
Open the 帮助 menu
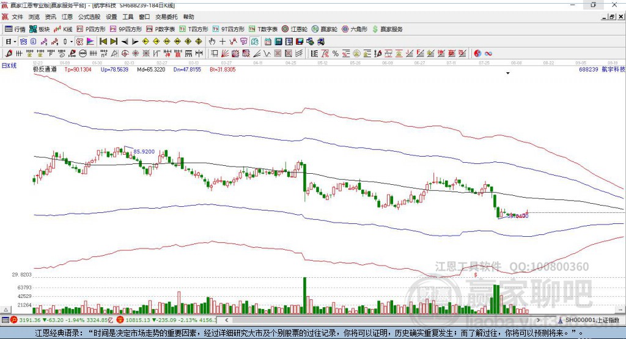click(188, 17)
